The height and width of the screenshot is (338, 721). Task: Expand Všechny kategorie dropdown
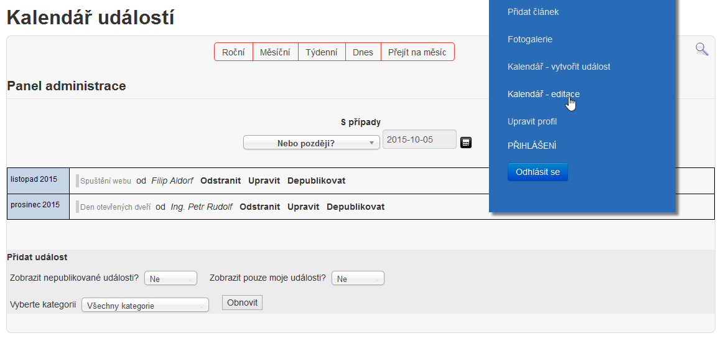(x=146, y=306)
